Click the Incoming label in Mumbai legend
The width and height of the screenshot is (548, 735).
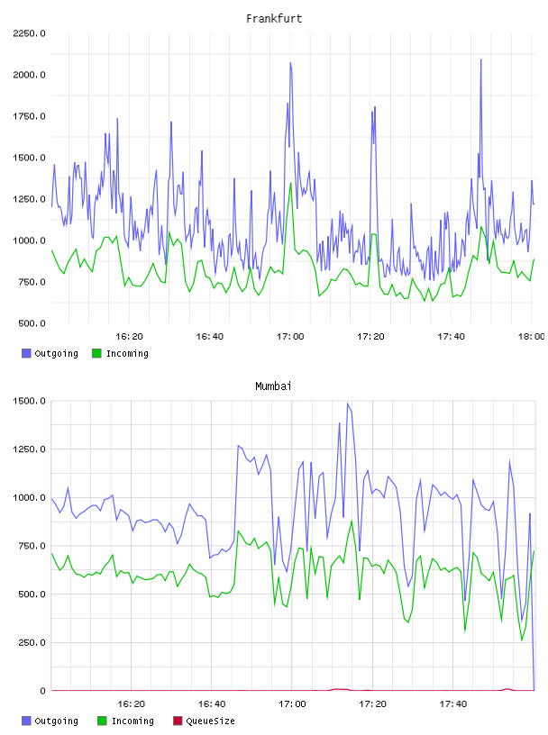pyautogui.click(x=132, y=721)
